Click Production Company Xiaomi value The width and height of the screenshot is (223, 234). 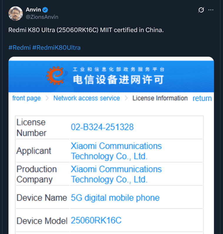[x=116, y=174]
